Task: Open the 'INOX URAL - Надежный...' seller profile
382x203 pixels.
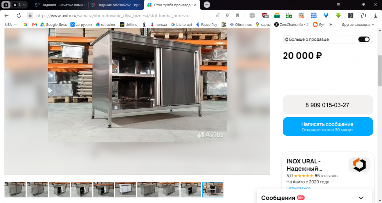Action: click(x=304, y=165)
